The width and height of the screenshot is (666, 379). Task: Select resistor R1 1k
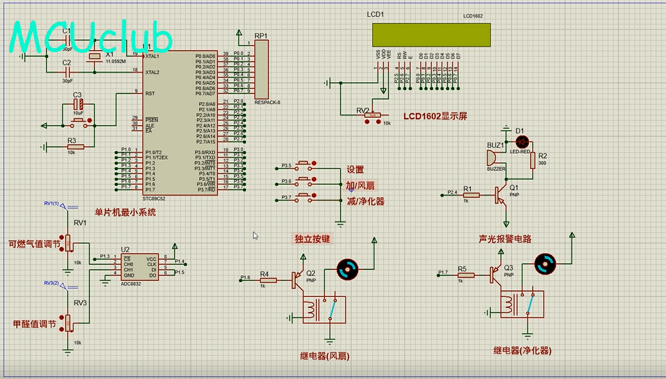[471, 195]
